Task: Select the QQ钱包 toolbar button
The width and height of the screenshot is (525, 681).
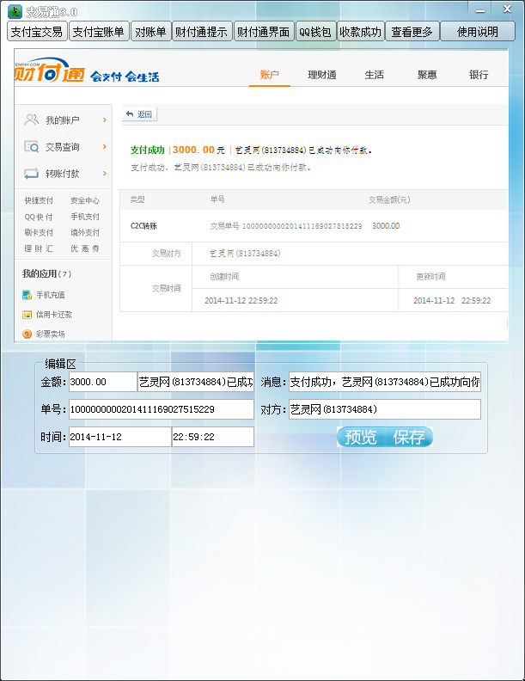Action: [x=314, y=32]
